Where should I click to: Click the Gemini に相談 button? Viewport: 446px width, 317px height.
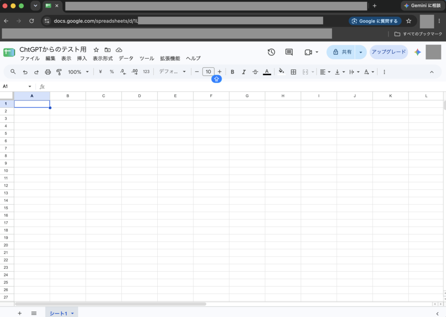pyautogui.click(x=423, y=6)
